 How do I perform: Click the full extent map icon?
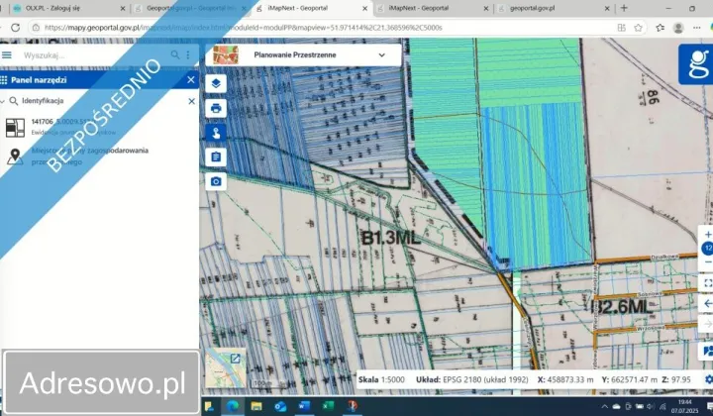[707, 283]
